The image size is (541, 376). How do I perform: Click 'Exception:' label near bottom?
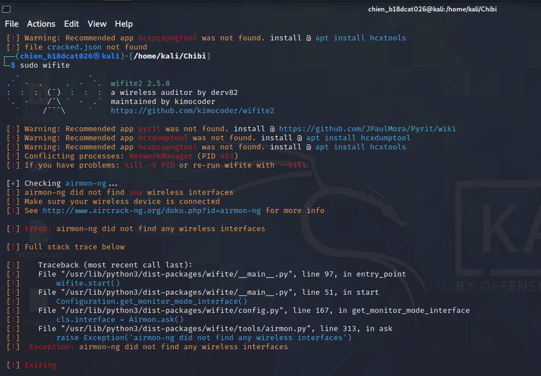(x=52, y=347)
